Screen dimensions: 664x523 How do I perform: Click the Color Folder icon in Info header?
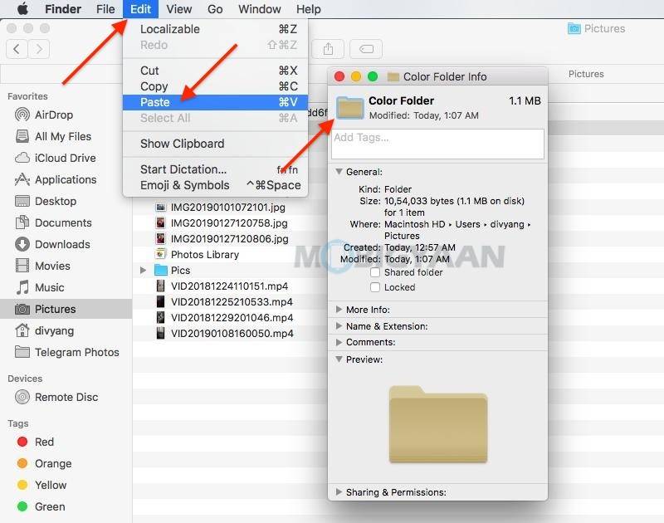tap(350, 108)
